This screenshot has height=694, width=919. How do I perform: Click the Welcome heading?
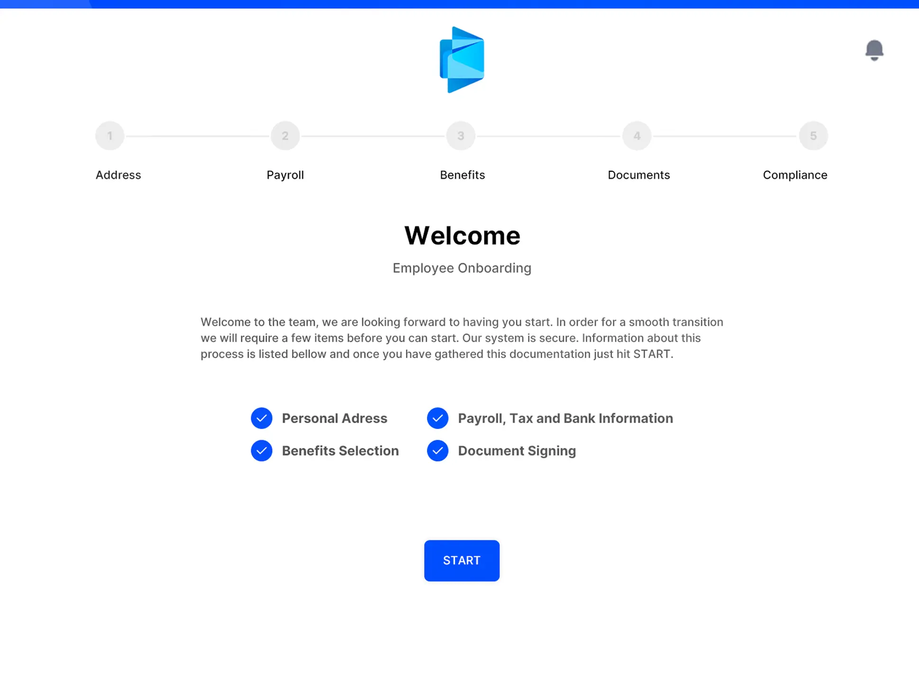click(462, 235)
